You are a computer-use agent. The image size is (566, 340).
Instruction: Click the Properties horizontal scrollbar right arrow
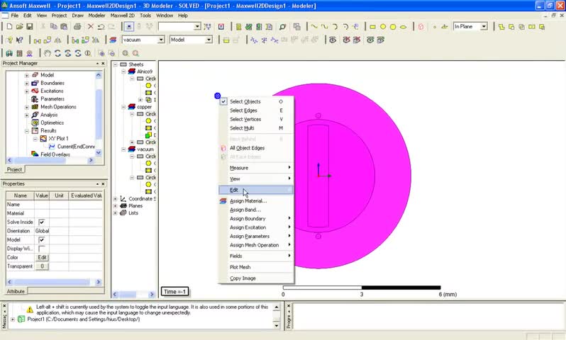pyautogui.click(x=98, y=282)
